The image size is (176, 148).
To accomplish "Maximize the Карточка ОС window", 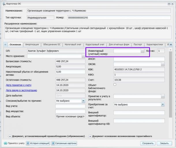I will click(x=169, y=4).
